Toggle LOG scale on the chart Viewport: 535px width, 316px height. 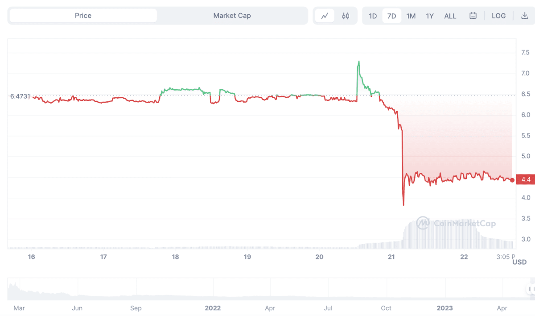499,15
